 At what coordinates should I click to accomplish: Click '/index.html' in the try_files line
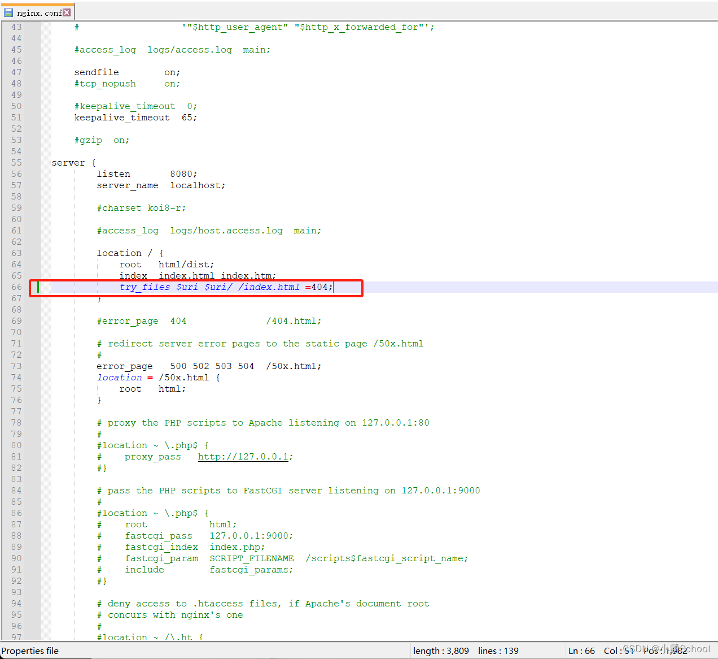[269, 287]
